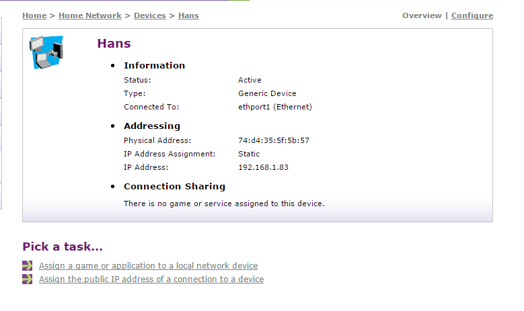Go to Home Network breadcrumb

[x=90, y=15]
